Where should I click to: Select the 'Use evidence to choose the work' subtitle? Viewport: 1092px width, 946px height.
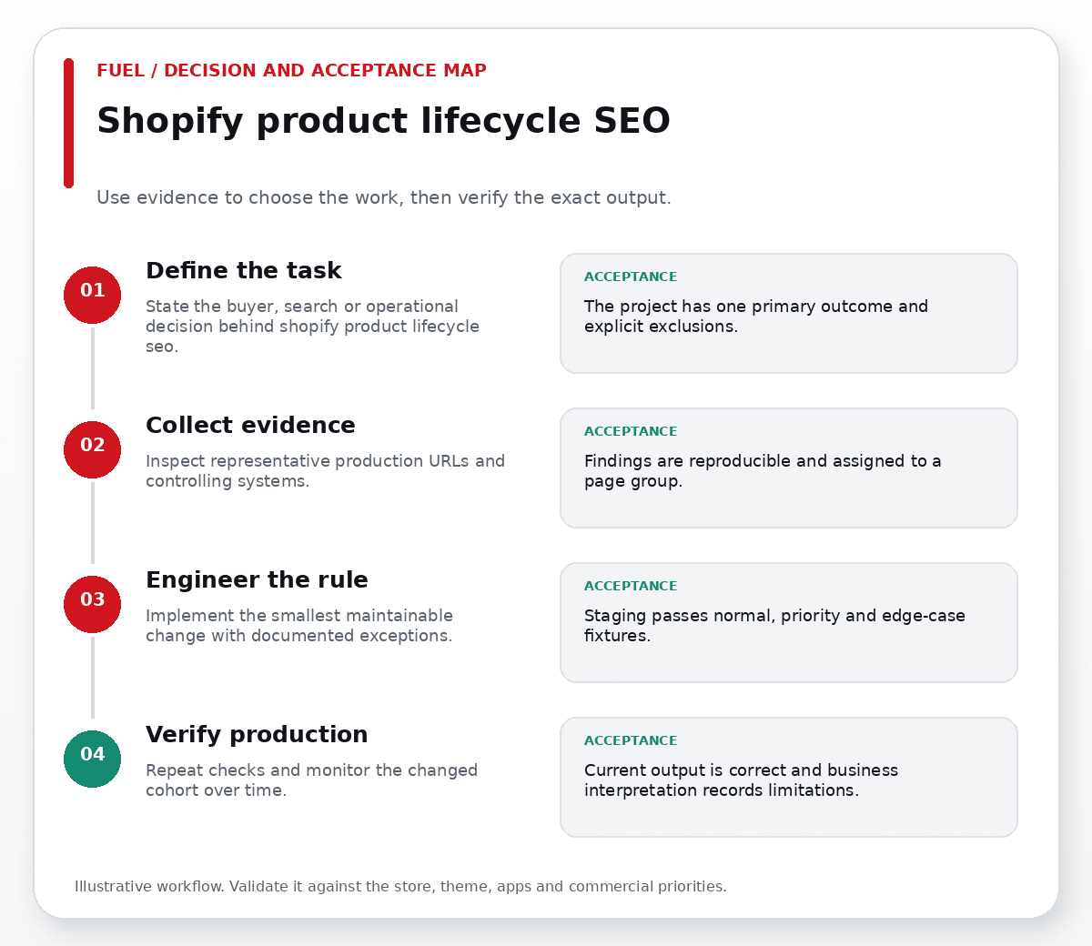click(x=383, y=197)
